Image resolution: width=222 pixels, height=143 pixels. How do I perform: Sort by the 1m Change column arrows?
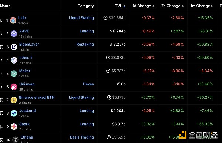click(212, 6)
